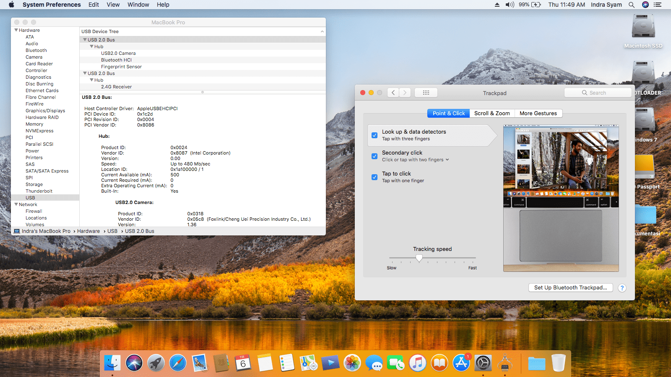Go back in the Trackpad window
The image size is (671, 377).
393,93
